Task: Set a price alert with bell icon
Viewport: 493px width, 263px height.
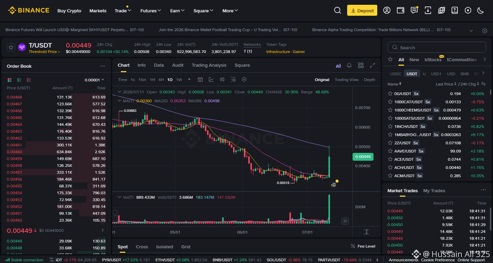Action: [349, 65]
